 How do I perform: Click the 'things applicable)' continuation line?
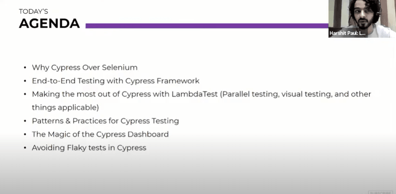65,107
